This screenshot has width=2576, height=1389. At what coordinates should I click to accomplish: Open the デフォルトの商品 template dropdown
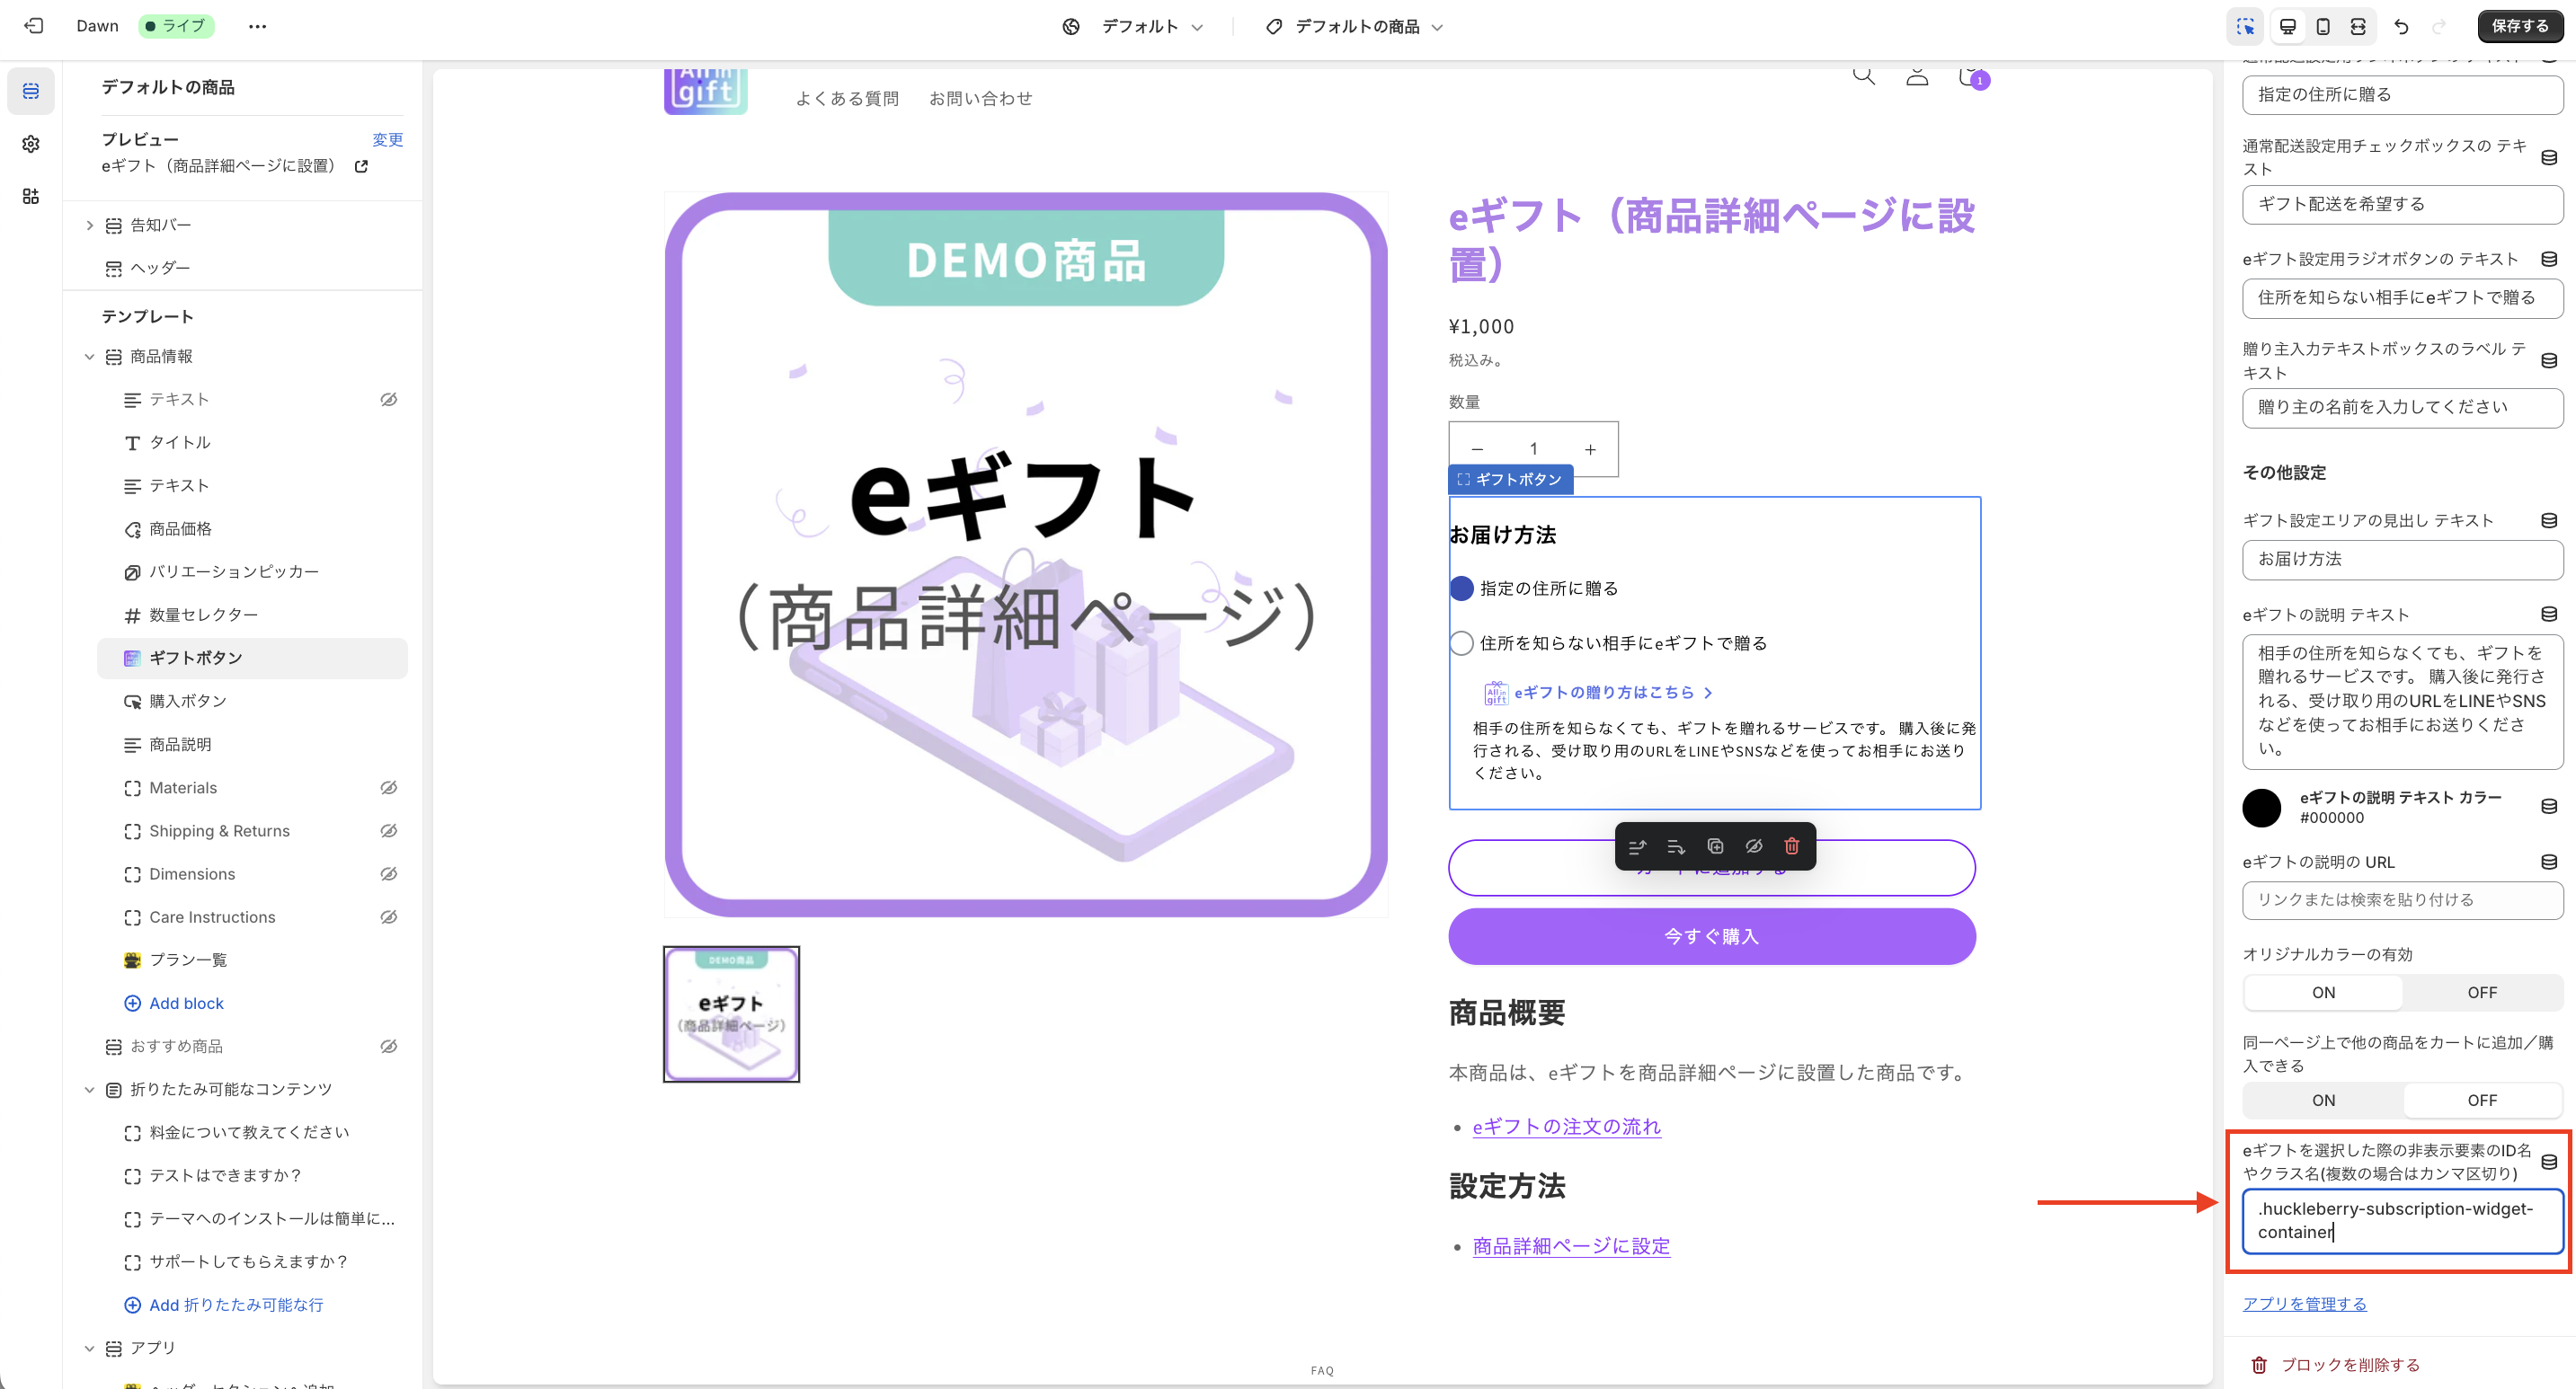(x=1356, y=27)
